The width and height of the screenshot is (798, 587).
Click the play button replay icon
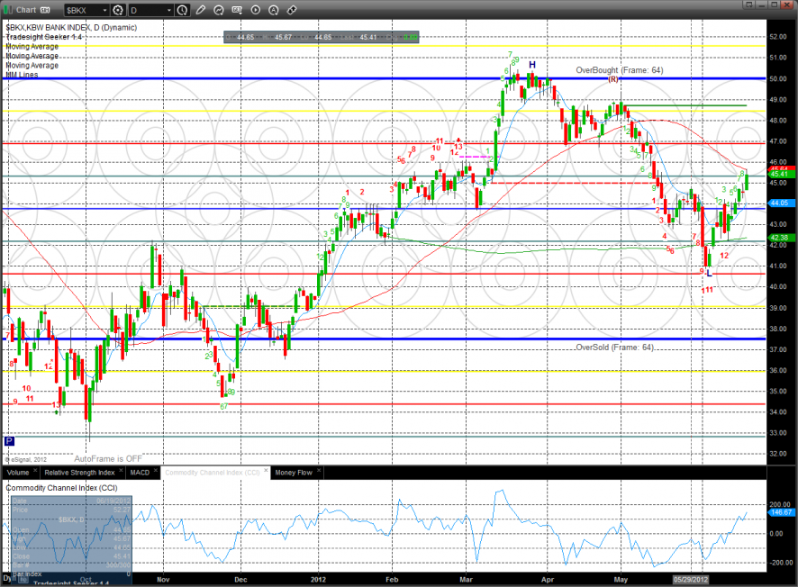256,10
